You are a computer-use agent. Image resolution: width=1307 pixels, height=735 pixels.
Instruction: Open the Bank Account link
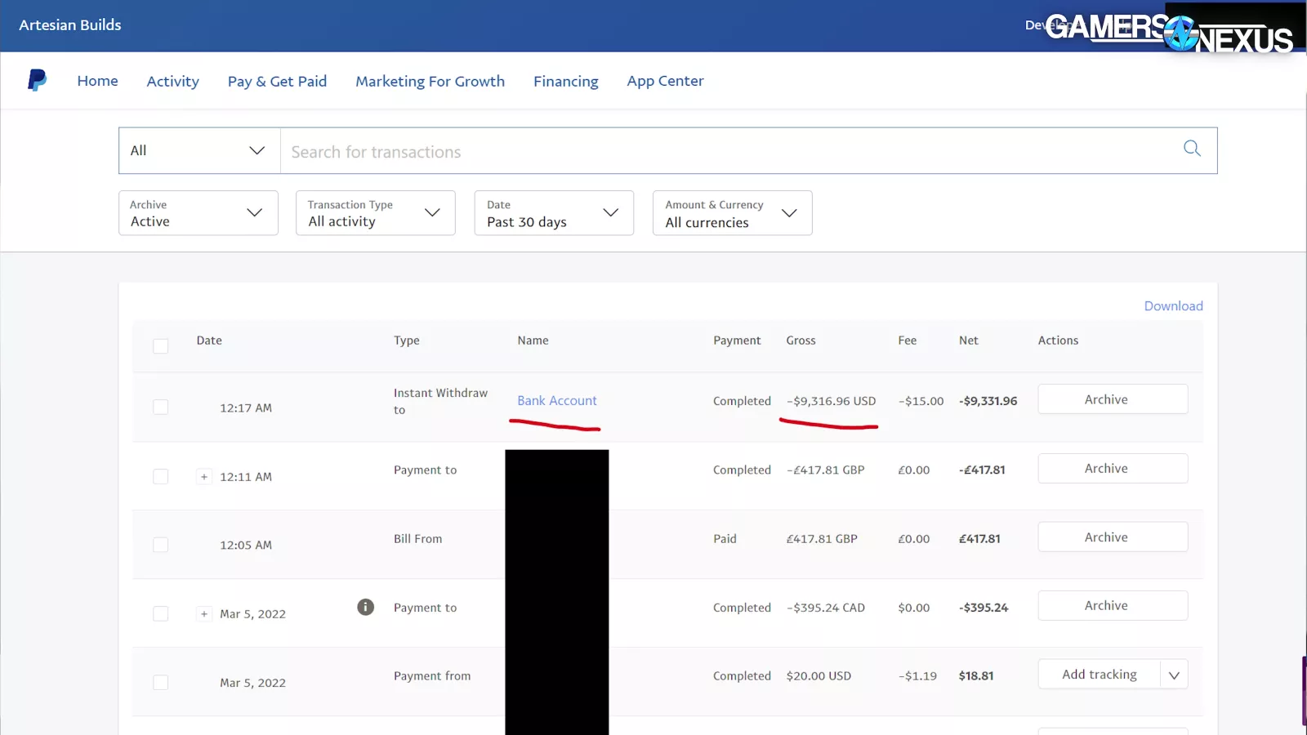556,401
